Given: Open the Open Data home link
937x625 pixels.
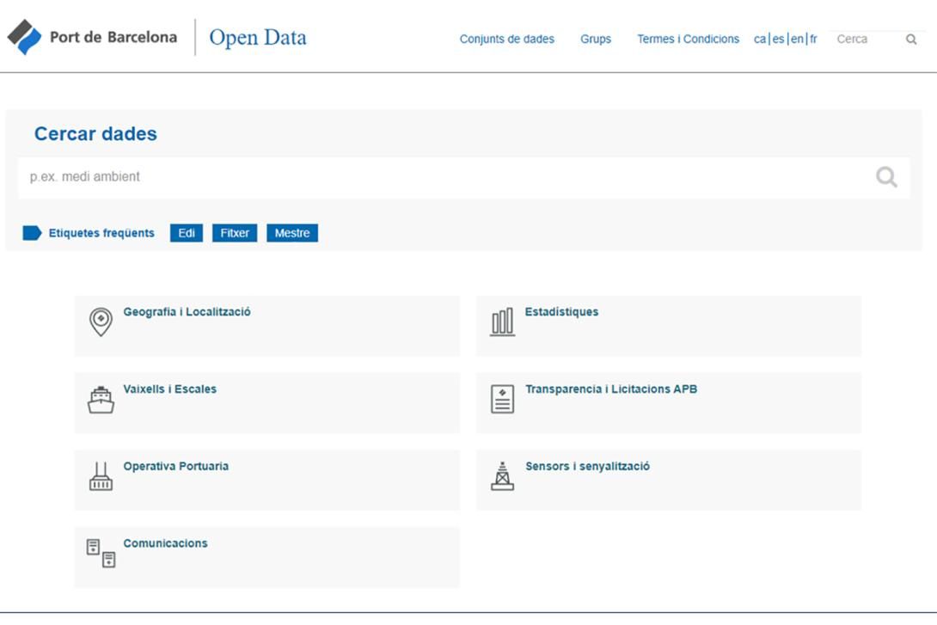Looking at the screenshot, I should pos(258,38).
